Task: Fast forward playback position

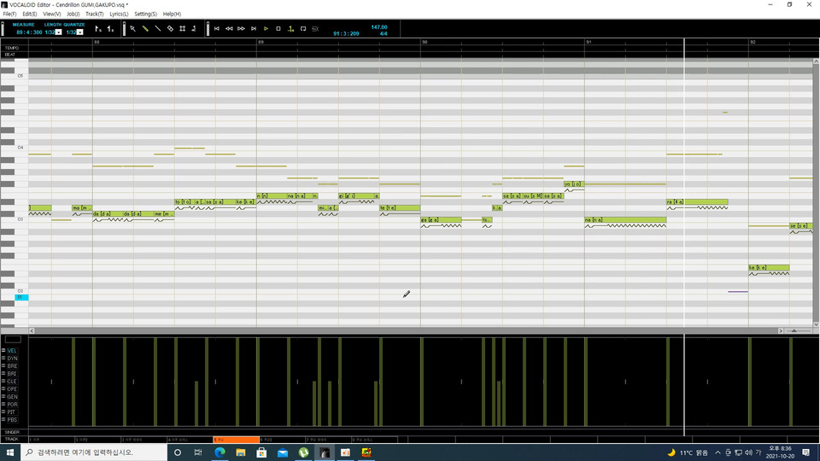Action: click(241, 29)
